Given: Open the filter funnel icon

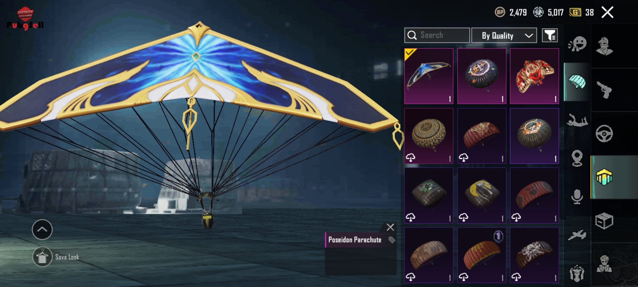Looking at the screenshot, I should (x=550, y=35).
